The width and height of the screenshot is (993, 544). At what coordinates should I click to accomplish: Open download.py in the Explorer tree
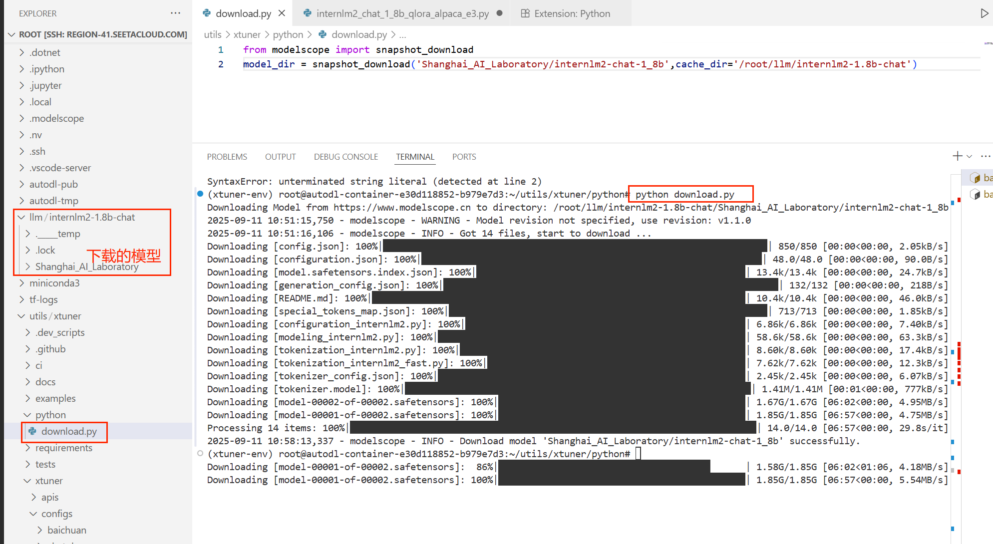coord(98,431)
